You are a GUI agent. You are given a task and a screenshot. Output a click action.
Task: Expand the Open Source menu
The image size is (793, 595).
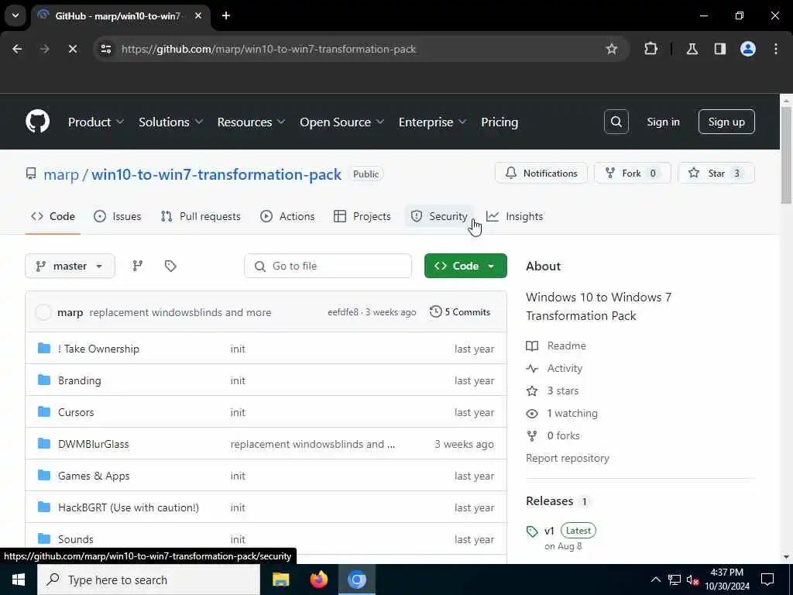pyautogui.click(x=342, y=122)
